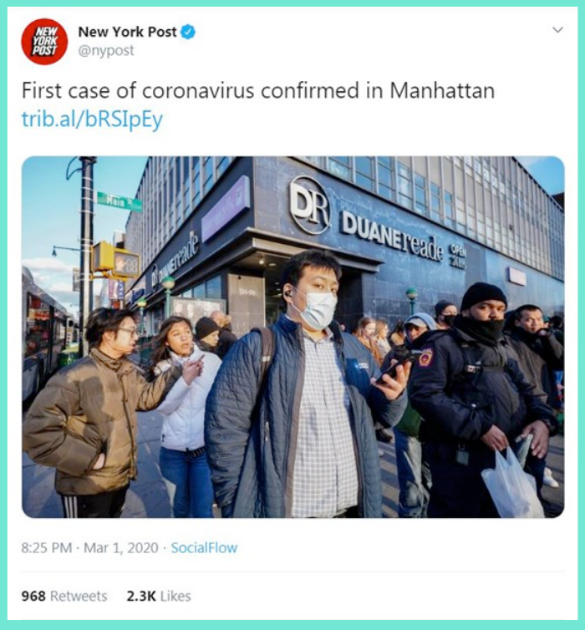Open the attached street photo

(x=292, y=337)
